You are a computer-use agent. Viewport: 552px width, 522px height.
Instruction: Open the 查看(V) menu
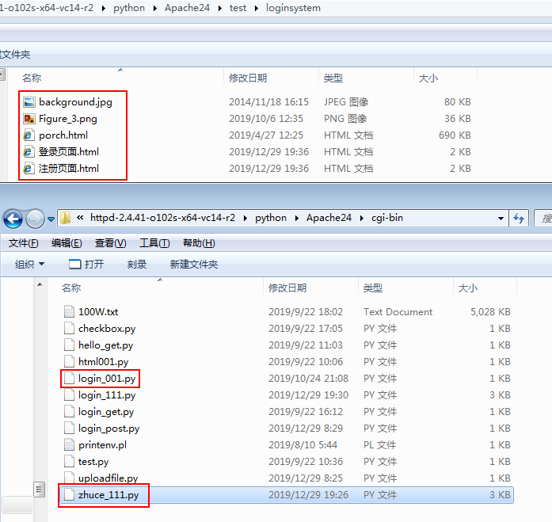tap(111, 243)
